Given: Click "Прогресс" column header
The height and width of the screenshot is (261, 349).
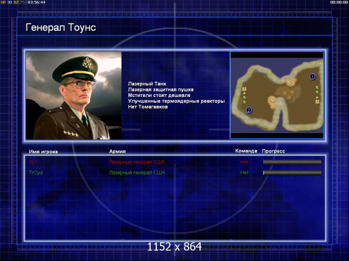Looking at the screenshot, I should [274, 151].
